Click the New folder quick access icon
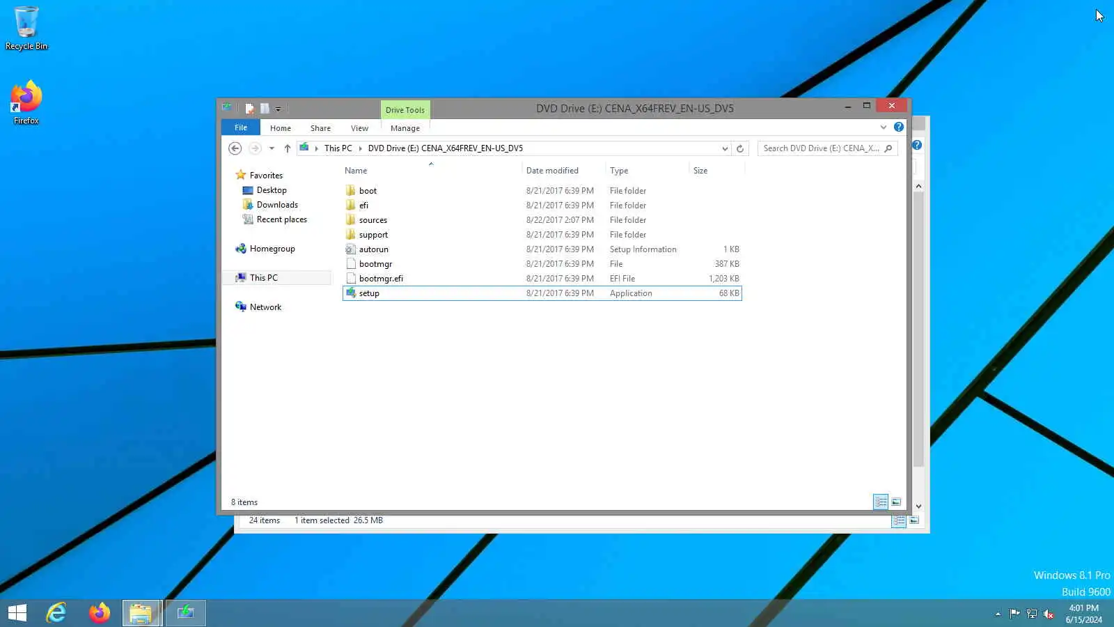Viewport: 1114px width, 627px height. coord(265,109)
